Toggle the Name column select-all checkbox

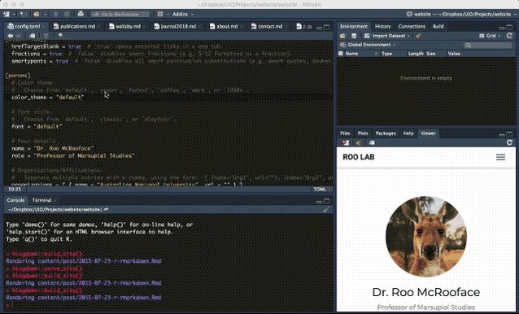pyautogui.click(x=341, y=54)
